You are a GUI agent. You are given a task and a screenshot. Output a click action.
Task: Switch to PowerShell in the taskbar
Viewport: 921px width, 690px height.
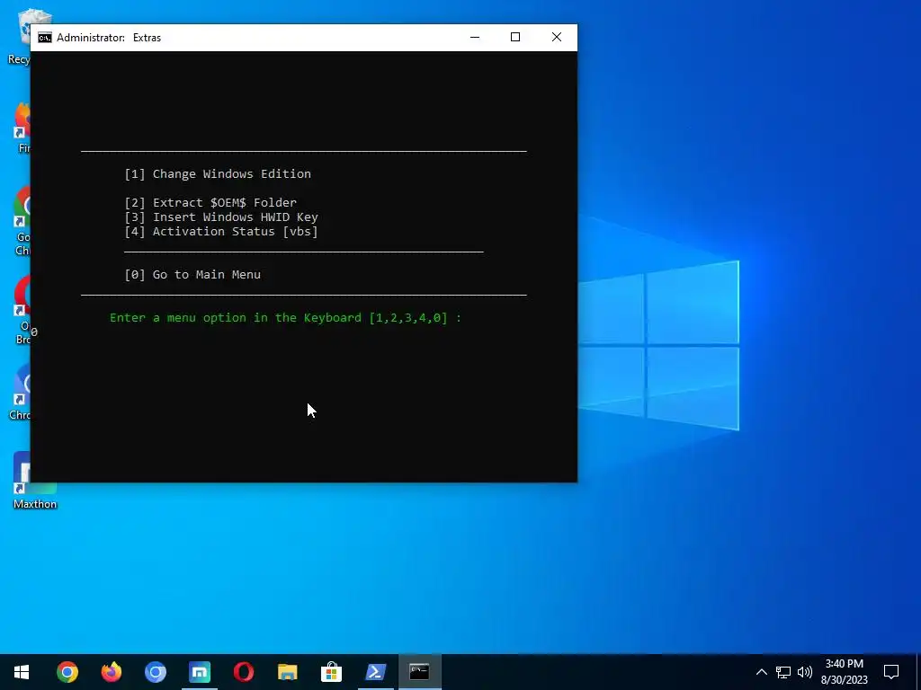tap(376, 672)
